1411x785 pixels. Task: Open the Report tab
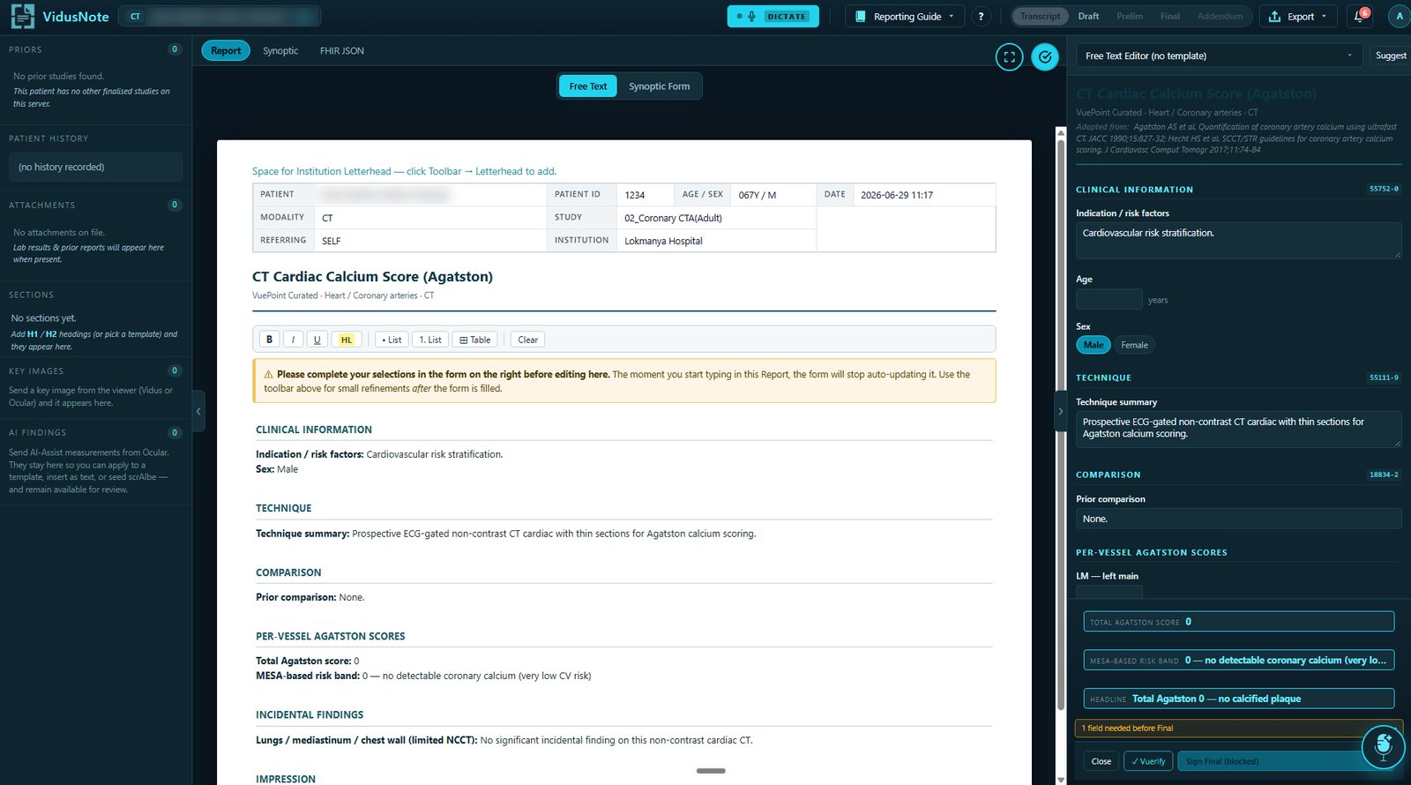226,50
